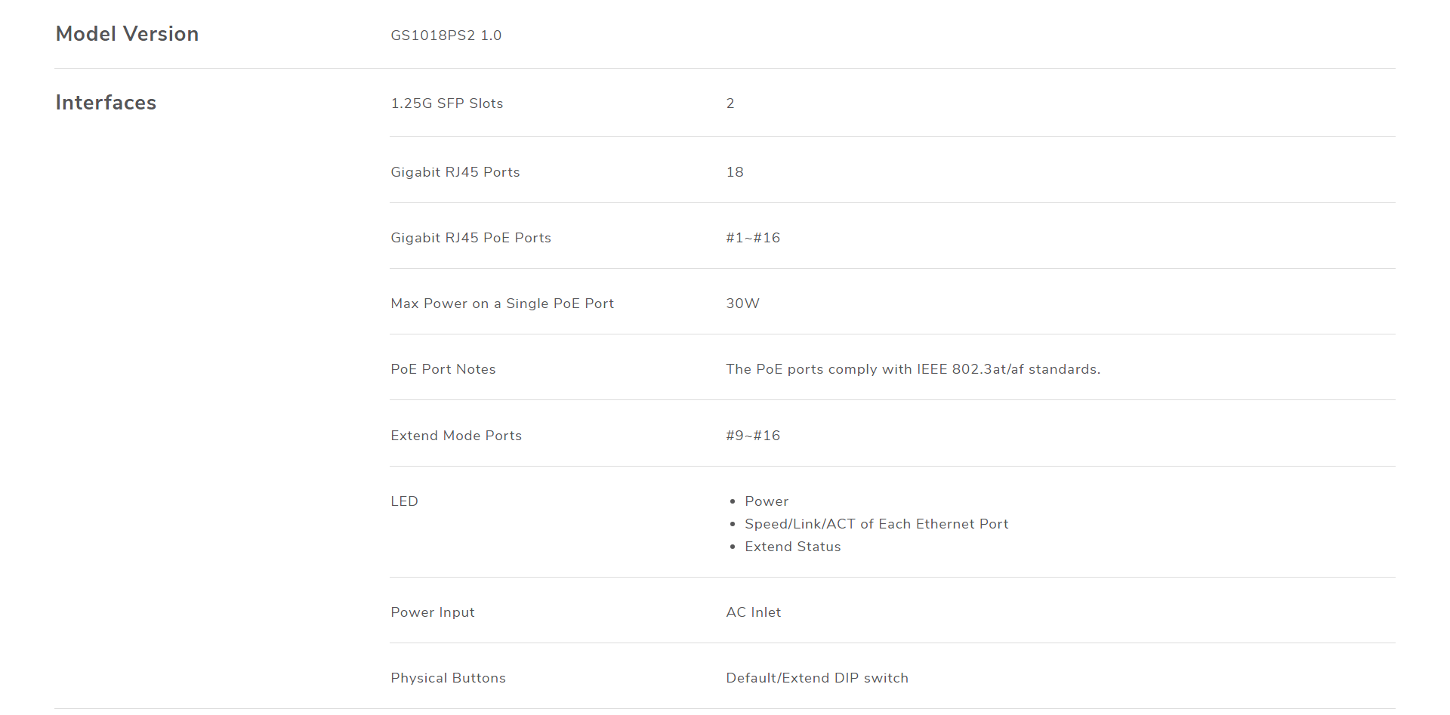This screenshot has width=1450, height=715.
Task: Click the Model Version heading
Action: [127, 34]
